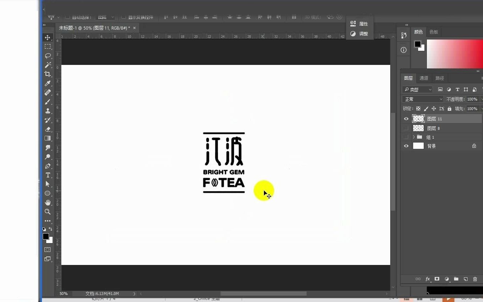Toggle Quick Mask mode

point(47,250)
